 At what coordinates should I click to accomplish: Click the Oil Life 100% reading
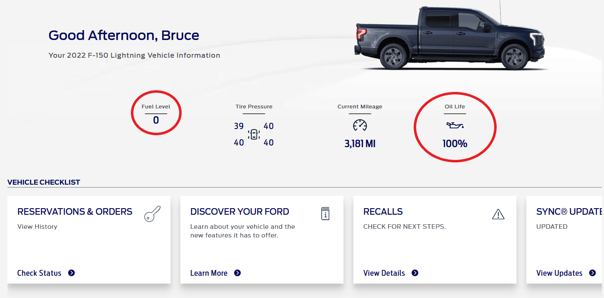[455, 144]
